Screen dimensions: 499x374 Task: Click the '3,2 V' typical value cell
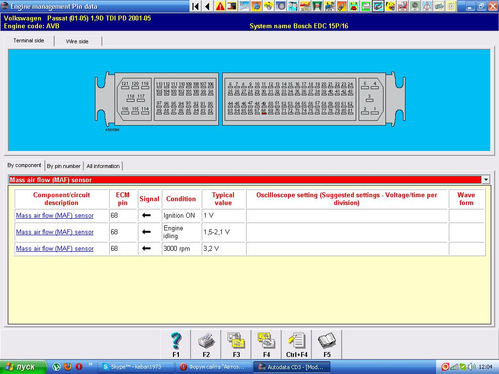tap(223, 249)
